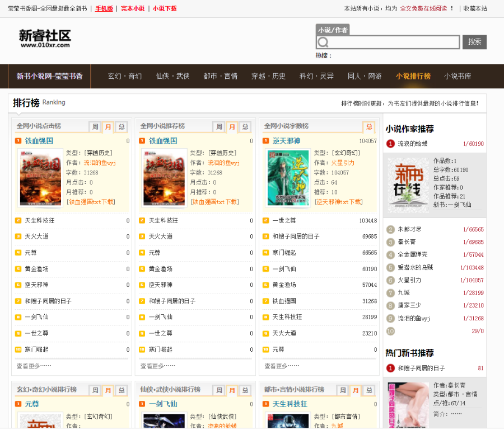Viewport: 504px width, 435px height.
Task: Open author 火星引力 in 全网小说字数榜
Action: pos(343,163)
